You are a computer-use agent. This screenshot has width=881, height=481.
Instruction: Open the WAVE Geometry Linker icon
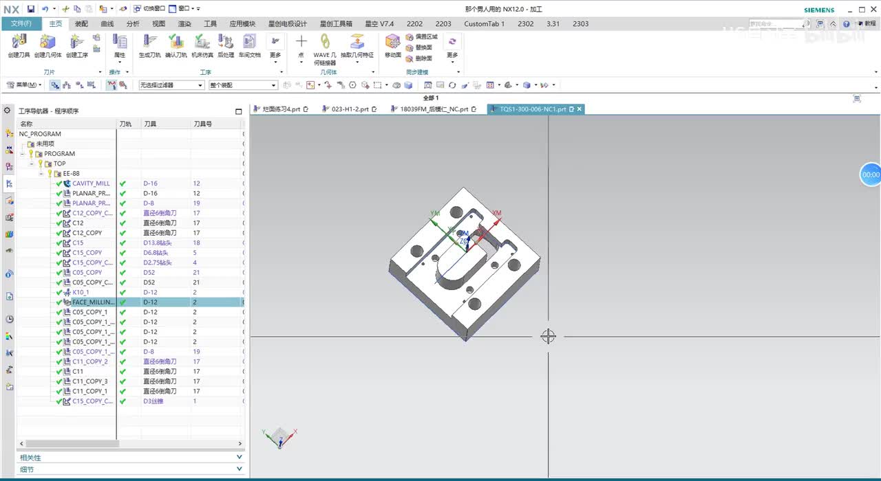point(325,43)
